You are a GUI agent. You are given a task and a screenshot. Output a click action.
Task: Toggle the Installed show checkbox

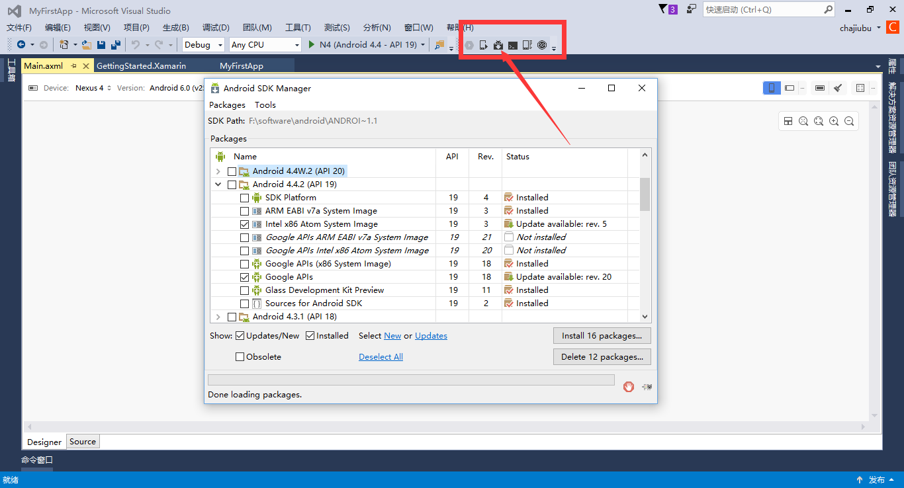[310, 336]
